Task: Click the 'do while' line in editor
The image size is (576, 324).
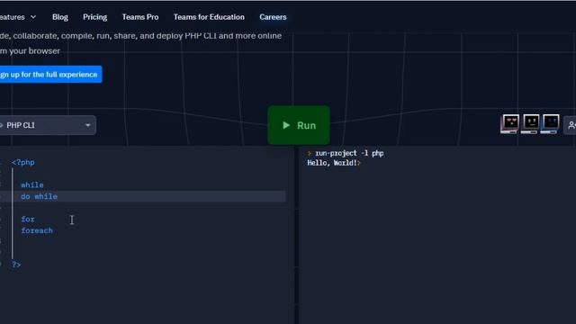Action: click(x=40, y=196)
